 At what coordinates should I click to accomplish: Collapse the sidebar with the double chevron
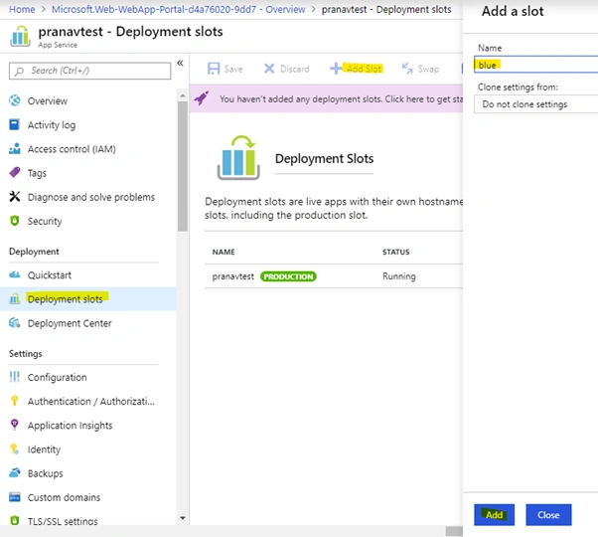[x=180, y=63]
